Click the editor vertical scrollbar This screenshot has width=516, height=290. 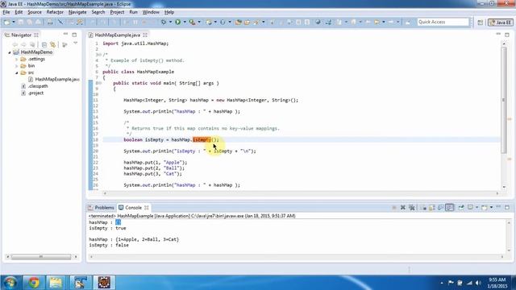tap(504, 100)
